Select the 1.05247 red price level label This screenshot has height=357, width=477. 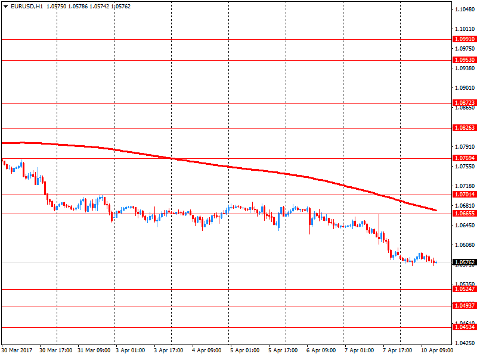[x=464, y=289]
